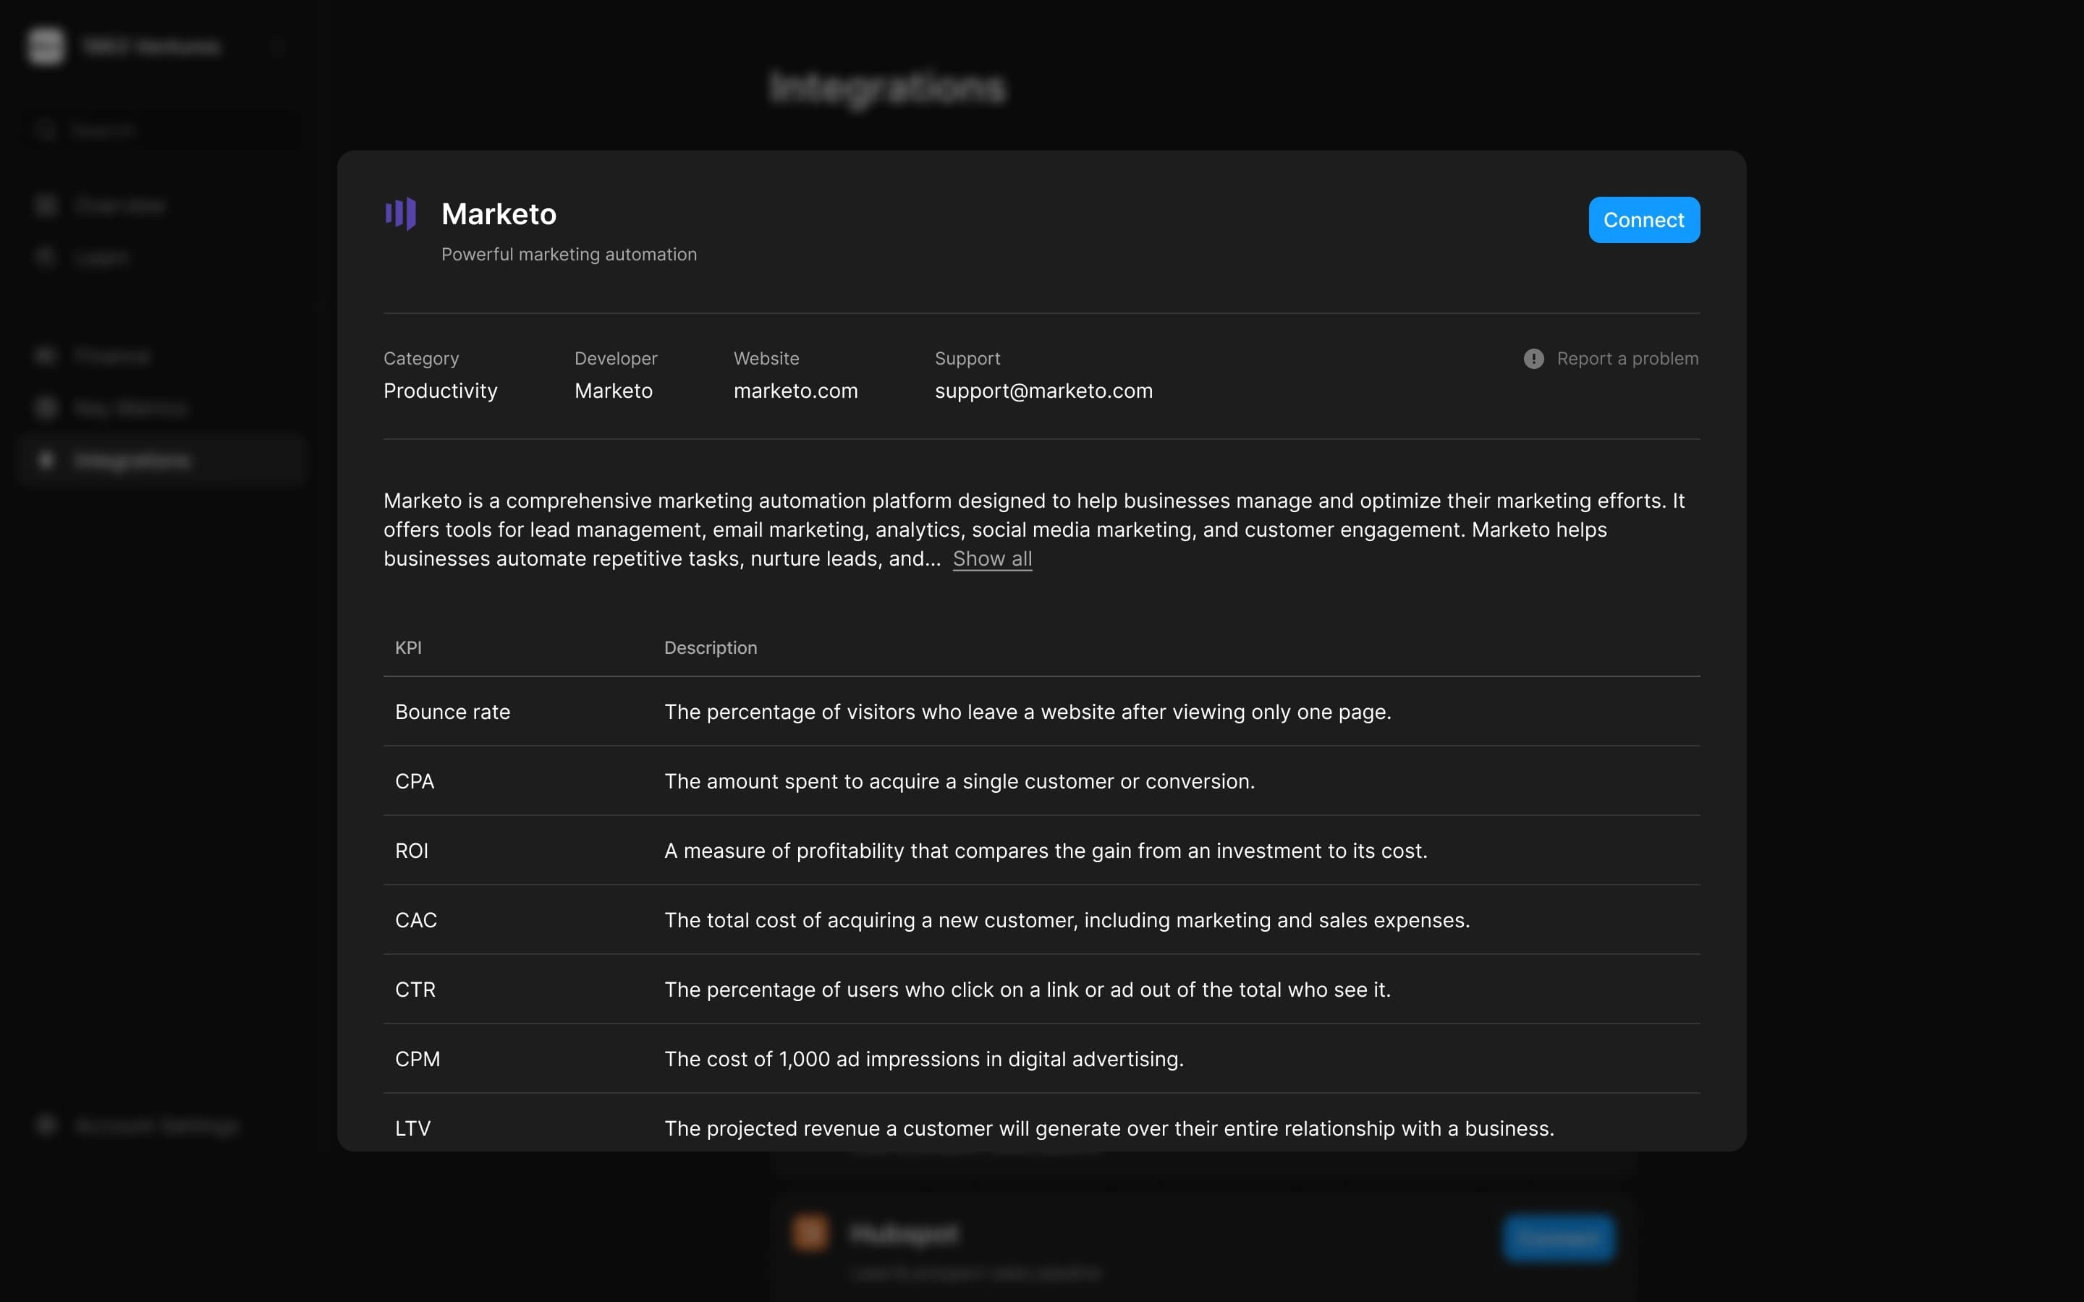Click the blurred workspace logo in sidebar

coord(46,46)
